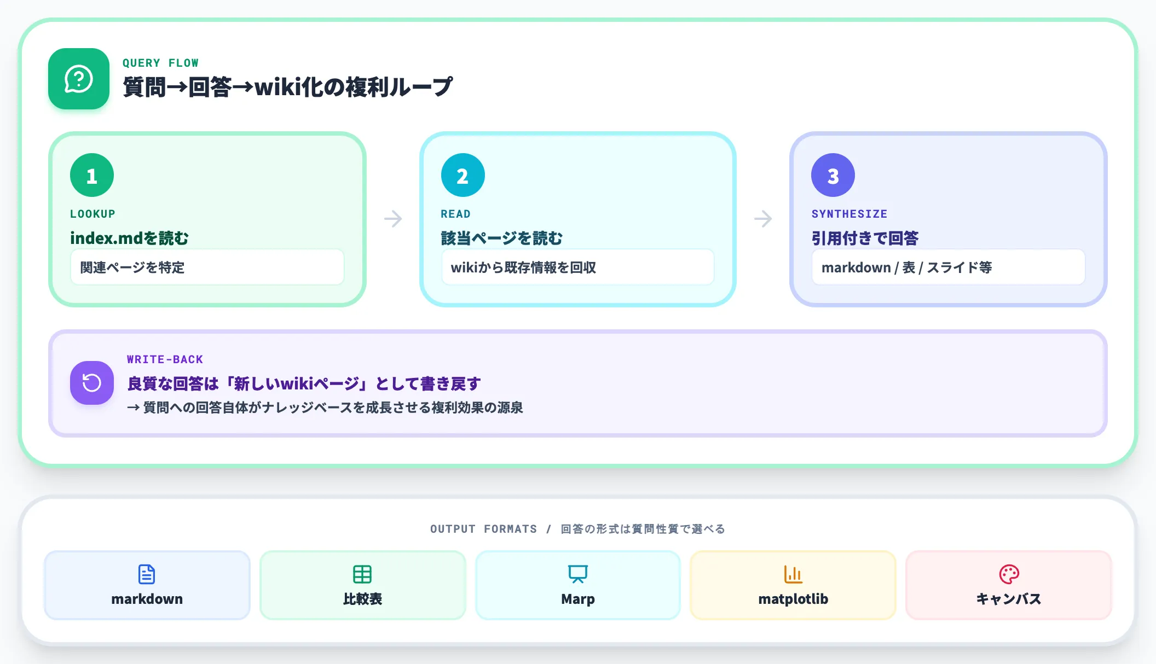Select the markdown output format card

tap(147, 585)
